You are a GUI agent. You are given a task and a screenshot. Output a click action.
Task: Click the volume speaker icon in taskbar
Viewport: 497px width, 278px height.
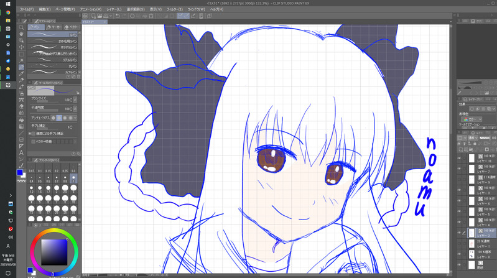pyautogui.click(x=10, y=237)
